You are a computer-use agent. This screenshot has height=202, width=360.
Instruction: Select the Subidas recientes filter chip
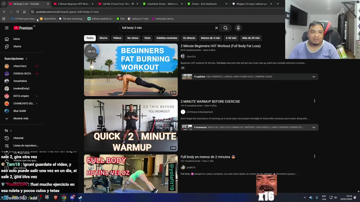[167, 38]
